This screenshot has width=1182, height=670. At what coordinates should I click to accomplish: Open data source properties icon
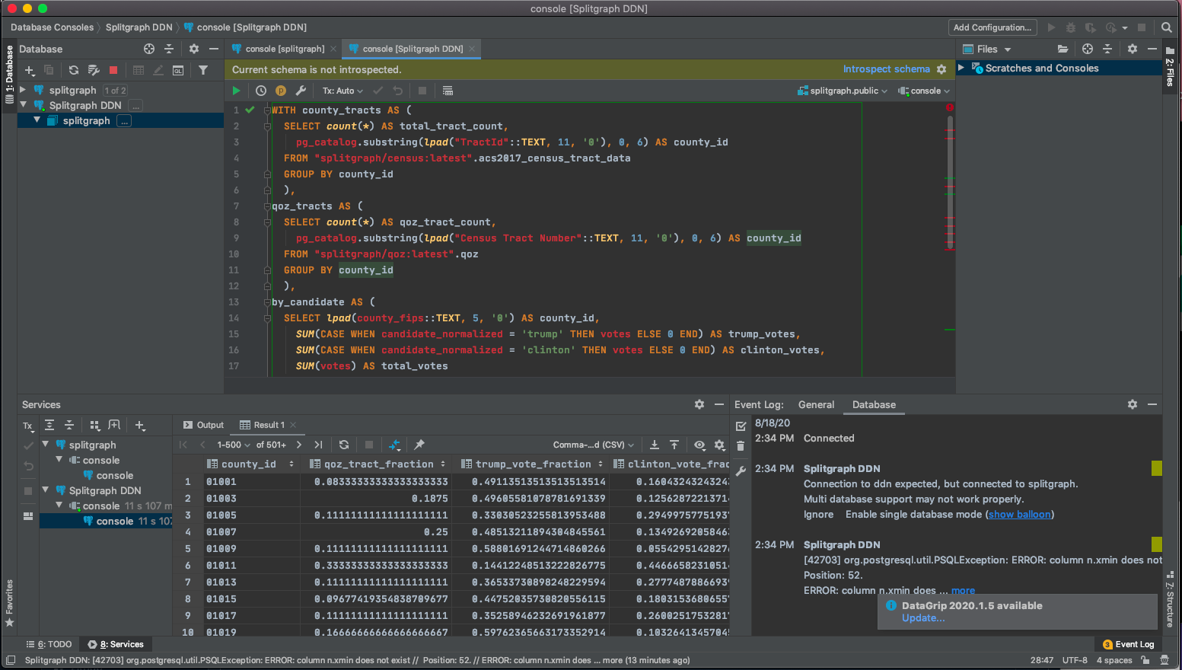[x=94, y=70]
